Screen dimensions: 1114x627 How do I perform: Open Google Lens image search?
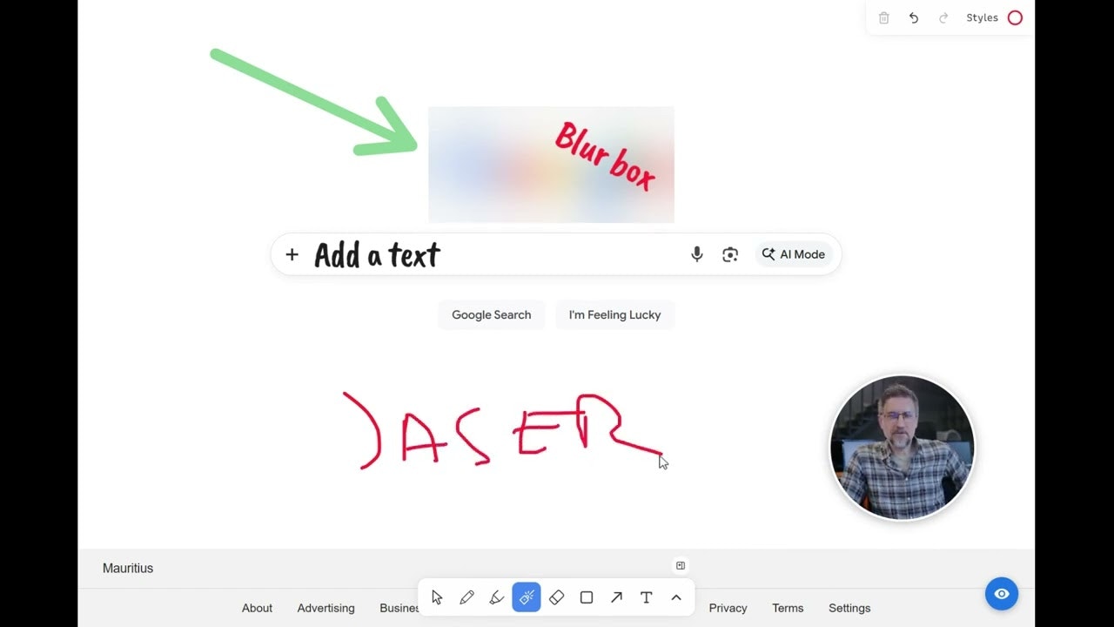[730, 253]
